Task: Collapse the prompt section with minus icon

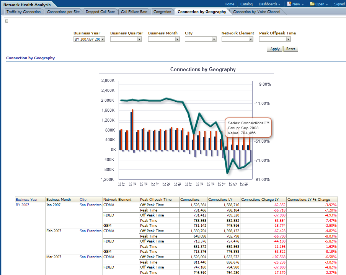Action: [7, 21]
